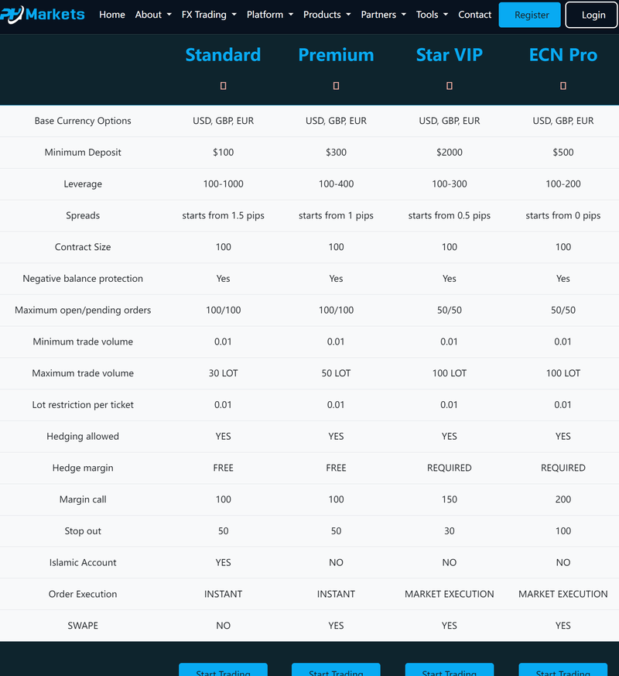Click the icon under ECN Pro heading
Image resolution: width=619 pixels, height=676 pixels.
pos(563,86)
